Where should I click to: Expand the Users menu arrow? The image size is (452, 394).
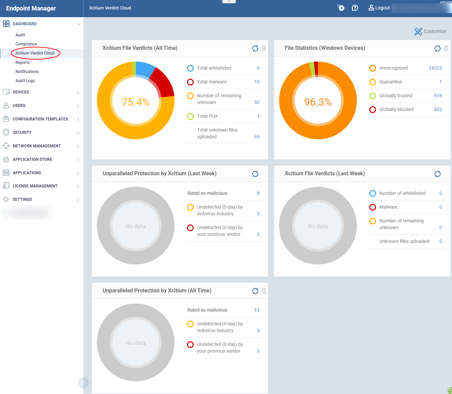tap(78, 106)
